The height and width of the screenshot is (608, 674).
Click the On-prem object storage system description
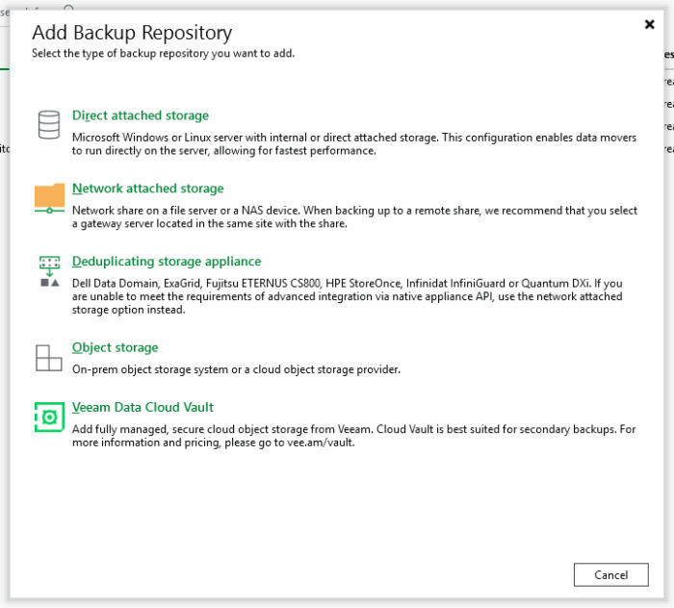tap(236, 369)
